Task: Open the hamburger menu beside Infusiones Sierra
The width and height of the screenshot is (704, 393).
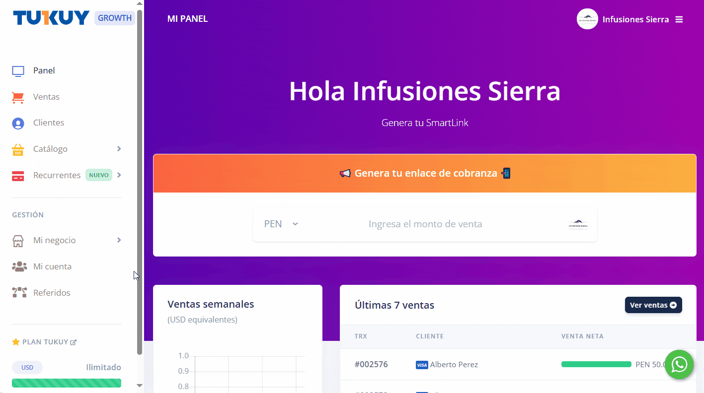Action: click(x=679, y=19)
